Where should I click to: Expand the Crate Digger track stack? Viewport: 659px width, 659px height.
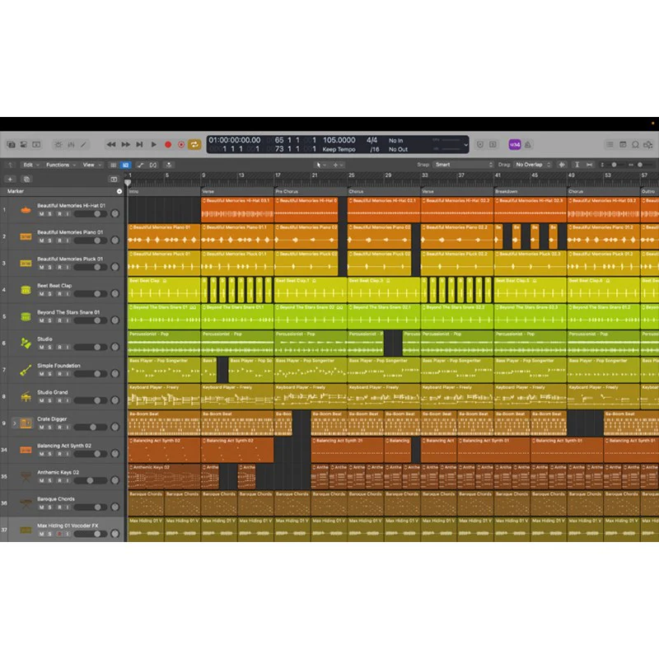pos(14,423)
